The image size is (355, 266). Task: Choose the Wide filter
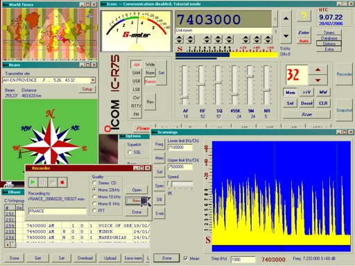[150, 64]
